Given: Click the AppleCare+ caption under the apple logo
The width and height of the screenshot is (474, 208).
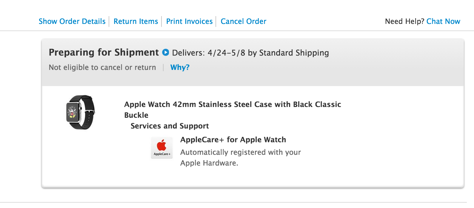Looking at the screenshot, I should 162,154.
